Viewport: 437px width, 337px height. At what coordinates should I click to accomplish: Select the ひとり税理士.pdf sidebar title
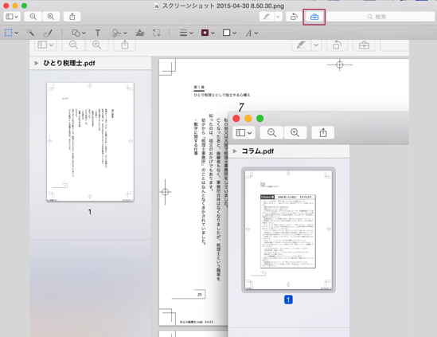[x=69, y=63]
